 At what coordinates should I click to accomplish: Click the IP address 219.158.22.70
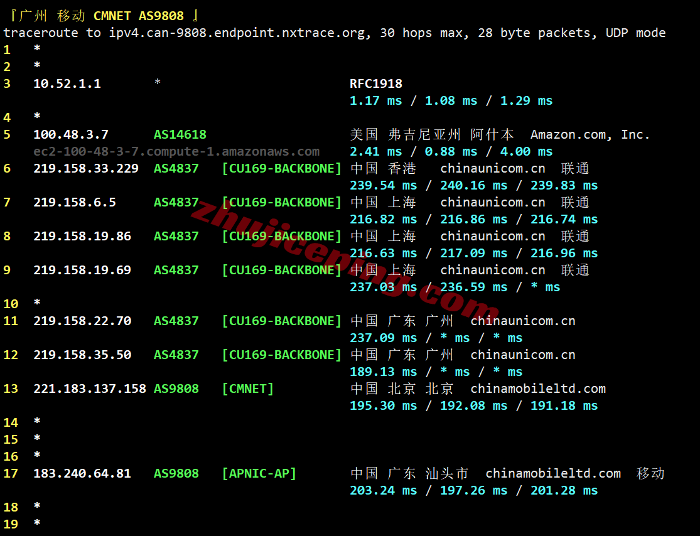coord(82,321)
